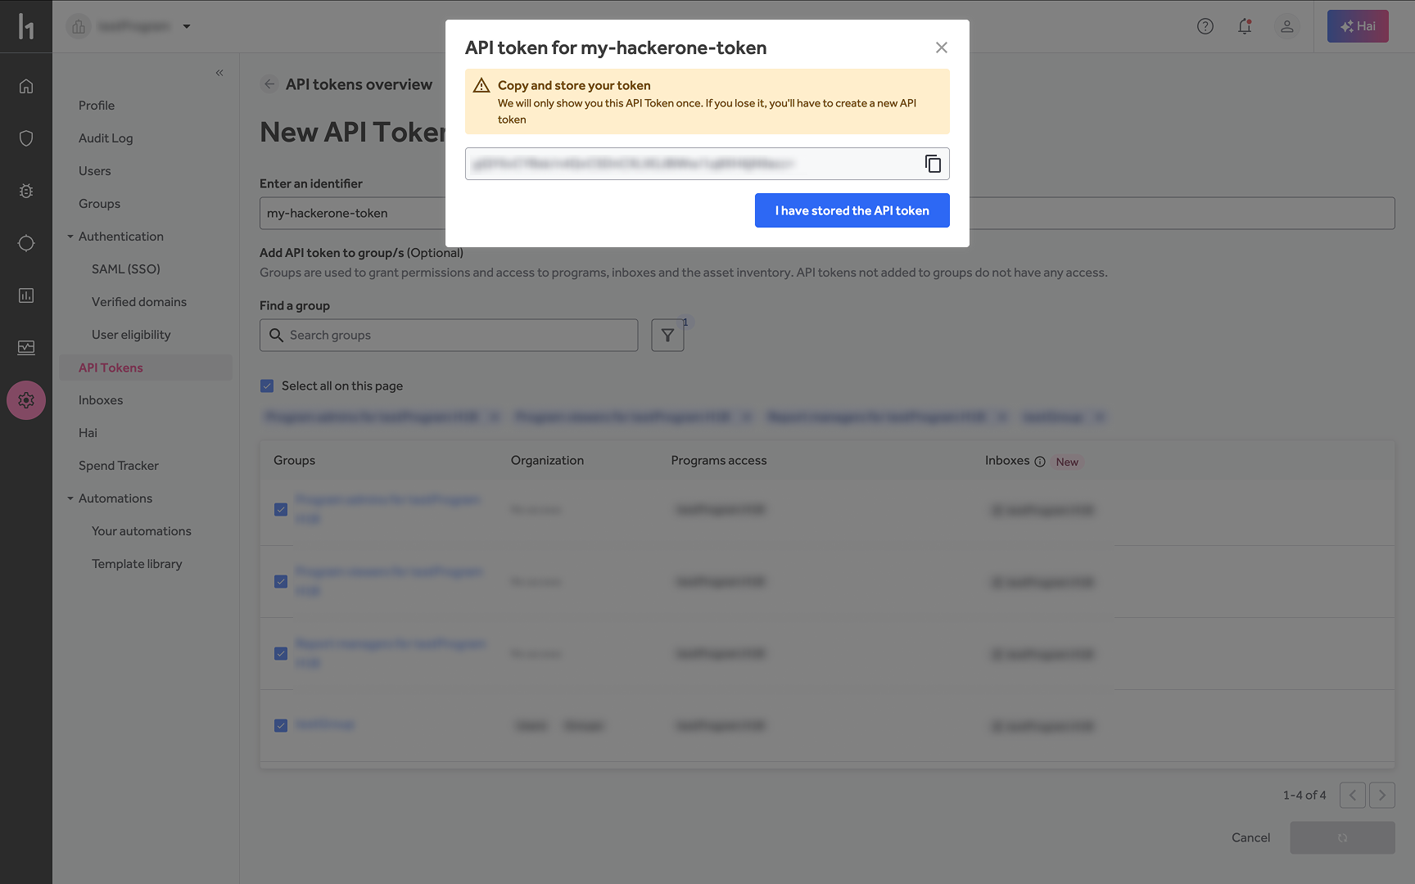This screenshot has height=884, width=1415.
Task: Open Inboxes settings
Action: click(101, 400)
